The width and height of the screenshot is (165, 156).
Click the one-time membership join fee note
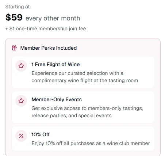(x=46, y=29)
